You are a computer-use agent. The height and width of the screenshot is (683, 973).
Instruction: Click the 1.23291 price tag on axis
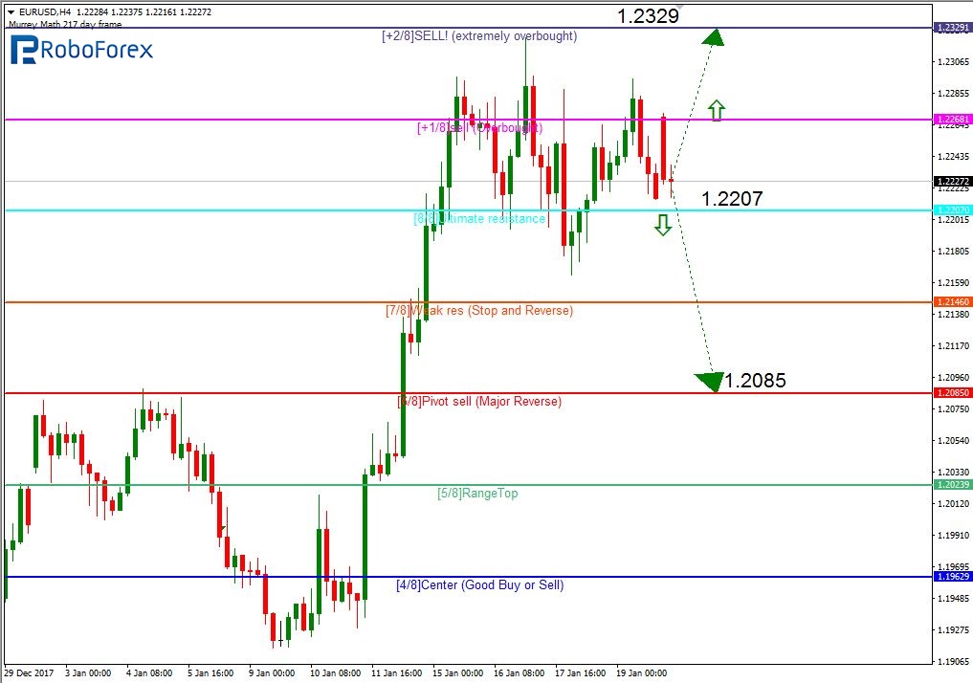953,28
